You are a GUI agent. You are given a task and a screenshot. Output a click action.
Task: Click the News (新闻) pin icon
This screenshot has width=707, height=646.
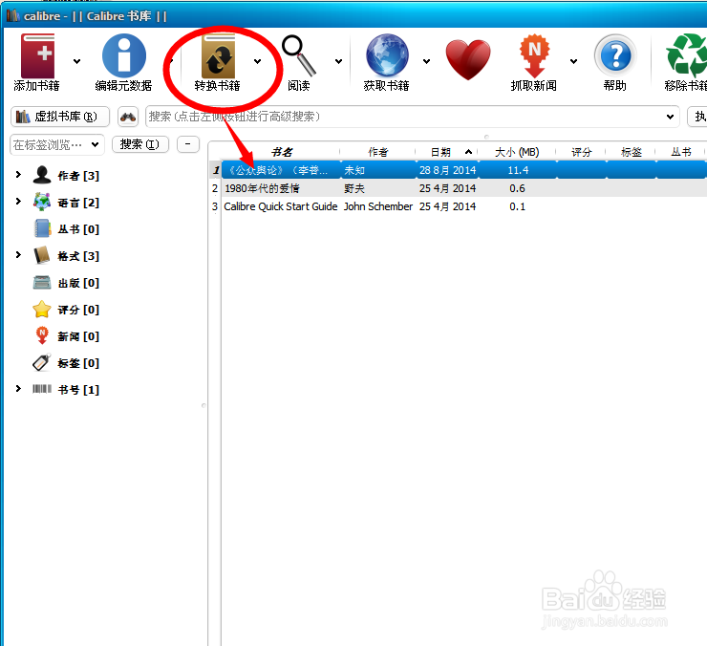42,335
